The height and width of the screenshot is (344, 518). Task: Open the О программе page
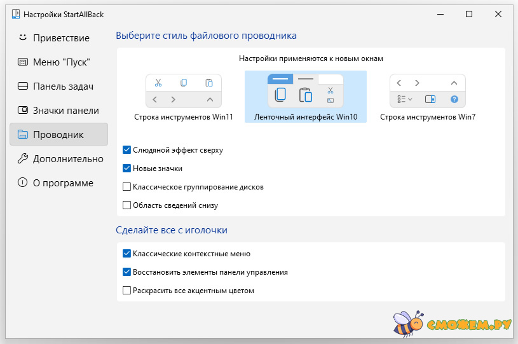coord(59,182)
